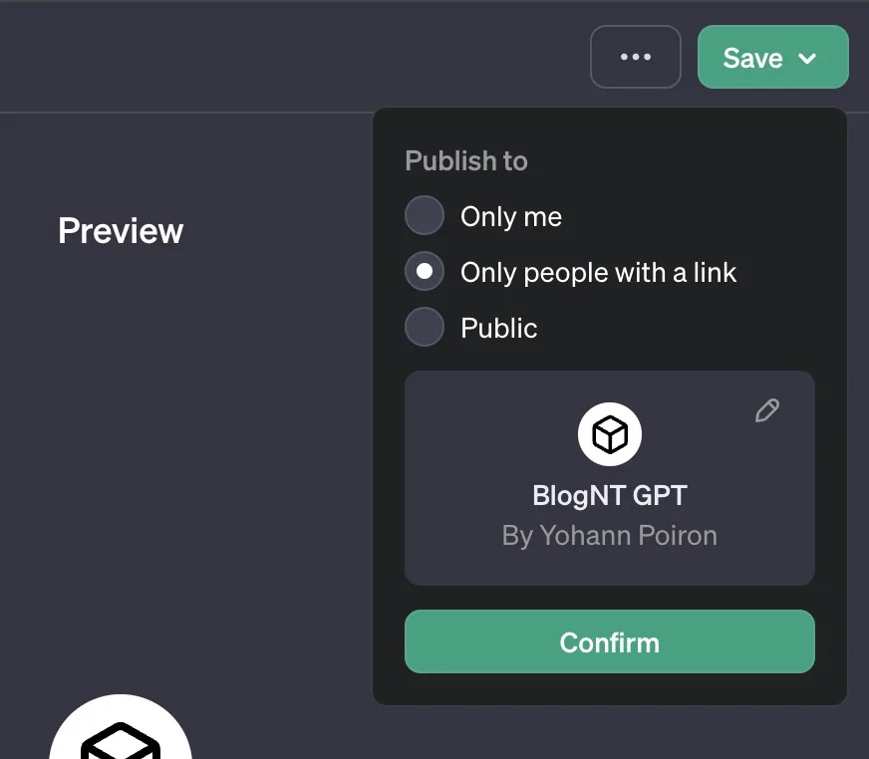This screenshot has height=759, width=869.
Task: Expand the Save dropdown chevron
Action: coord(808,58)
